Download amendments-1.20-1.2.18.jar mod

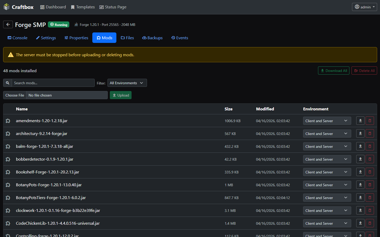(x=360, y=121)
